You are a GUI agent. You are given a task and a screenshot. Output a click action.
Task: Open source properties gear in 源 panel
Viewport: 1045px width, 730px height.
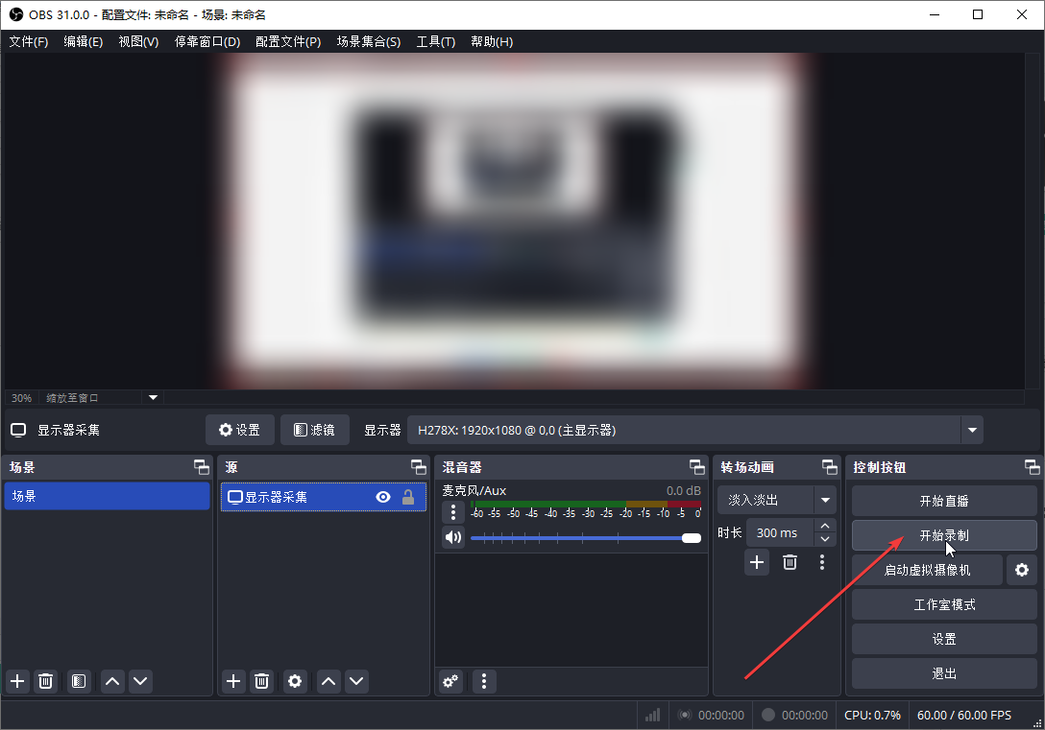295,681
